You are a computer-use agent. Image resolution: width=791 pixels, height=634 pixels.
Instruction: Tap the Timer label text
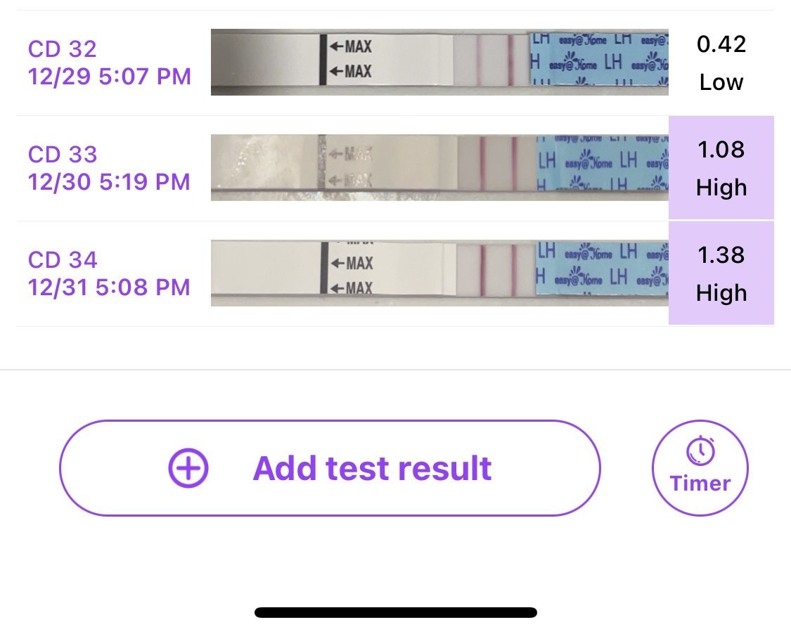[x=700, y=484]
